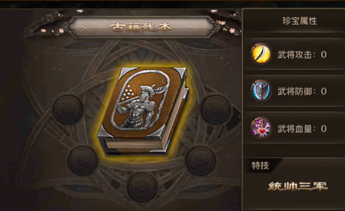
Task: Click the yellow general attack icon
Action: point(261,54)
